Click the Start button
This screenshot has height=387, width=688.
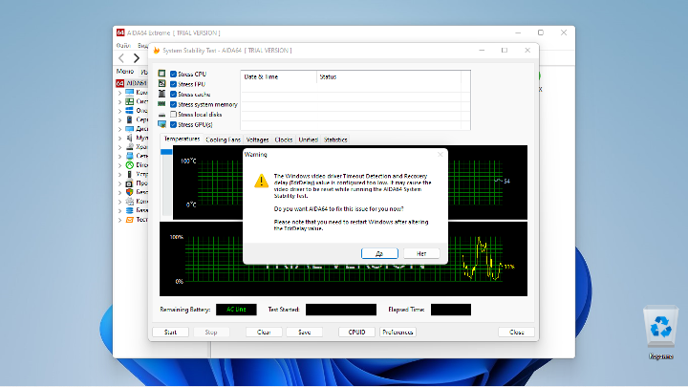point(170,333)
